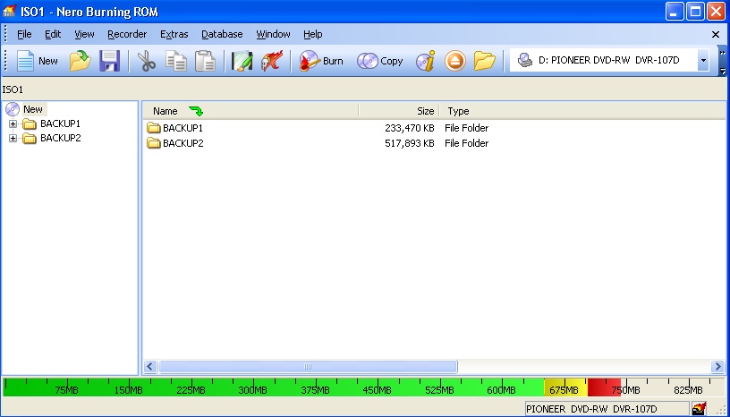Select BACKUP1 folder in file list
This screenshot has height=417, width=730.
183,128
